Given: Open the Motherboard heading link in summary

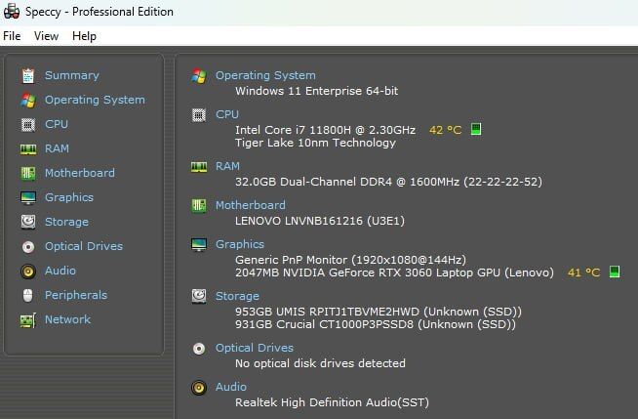Looking at the screenshot, I should (251, 205).
